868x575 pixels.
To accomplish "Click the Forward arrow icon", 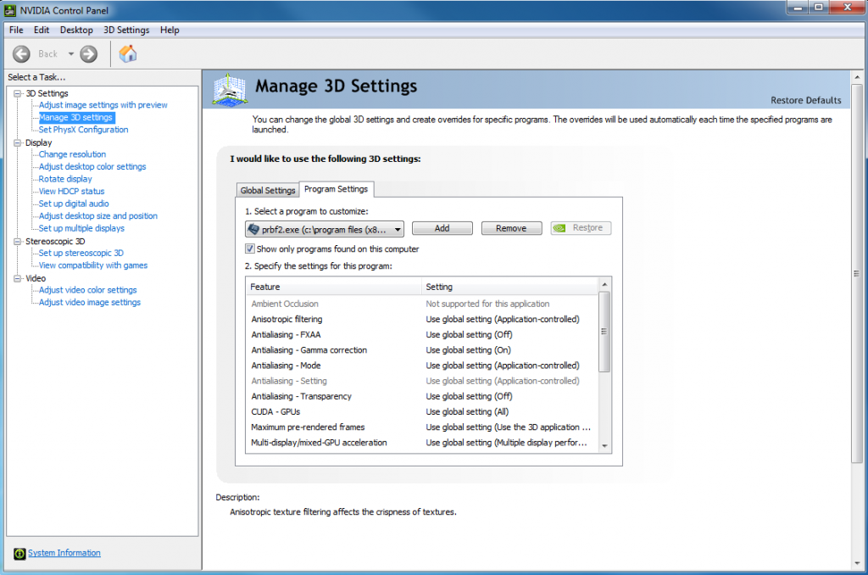I will 88,54.
